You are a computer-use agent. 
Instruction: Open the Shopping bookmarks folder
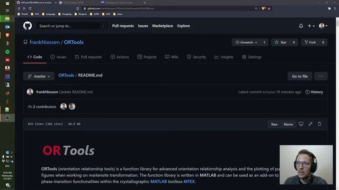(x=65, y=14)
